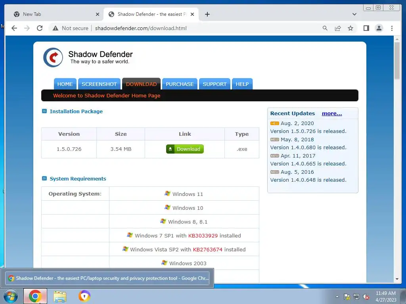Show hidden system tray icons
The width and height of the screenshot is (406, 304).
(337, 296)
